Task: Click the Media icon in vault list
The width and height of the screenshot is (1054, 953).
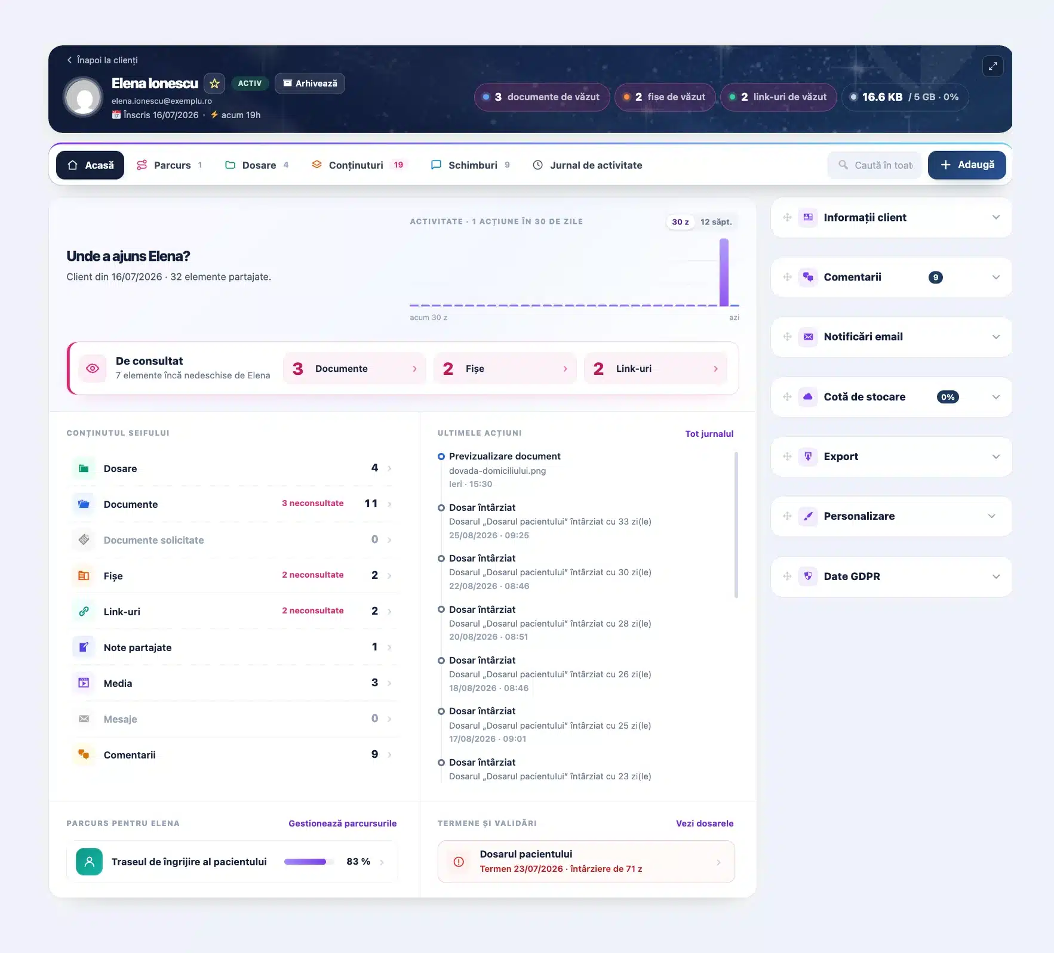Action: (84, 683)
